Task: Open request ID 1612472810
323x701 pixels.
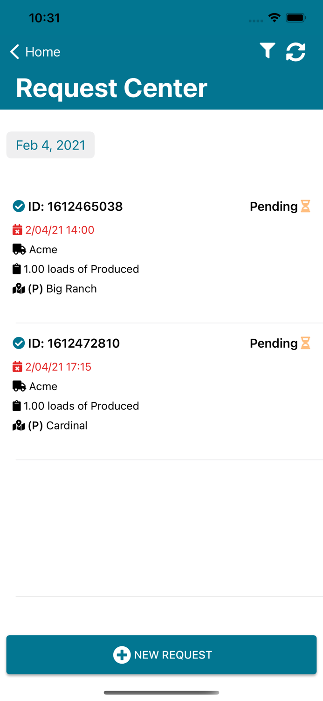Action: click(x=74, y=343)
